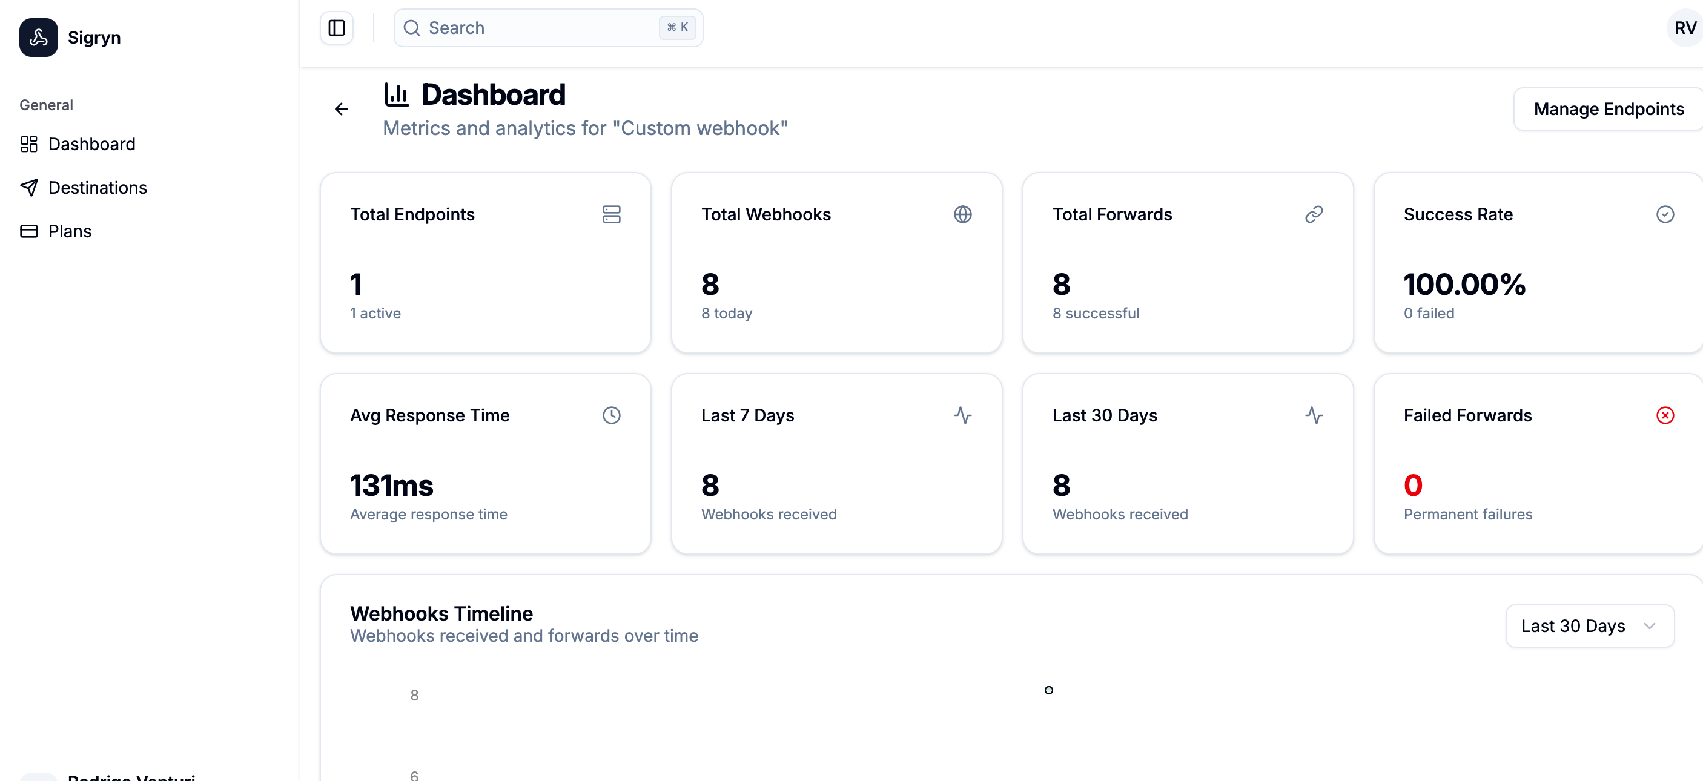Image resolution: width=1703 pixels, height=781 pixels.
Task: Open Plans from the sidebar
Action: (x=70, y=231)
